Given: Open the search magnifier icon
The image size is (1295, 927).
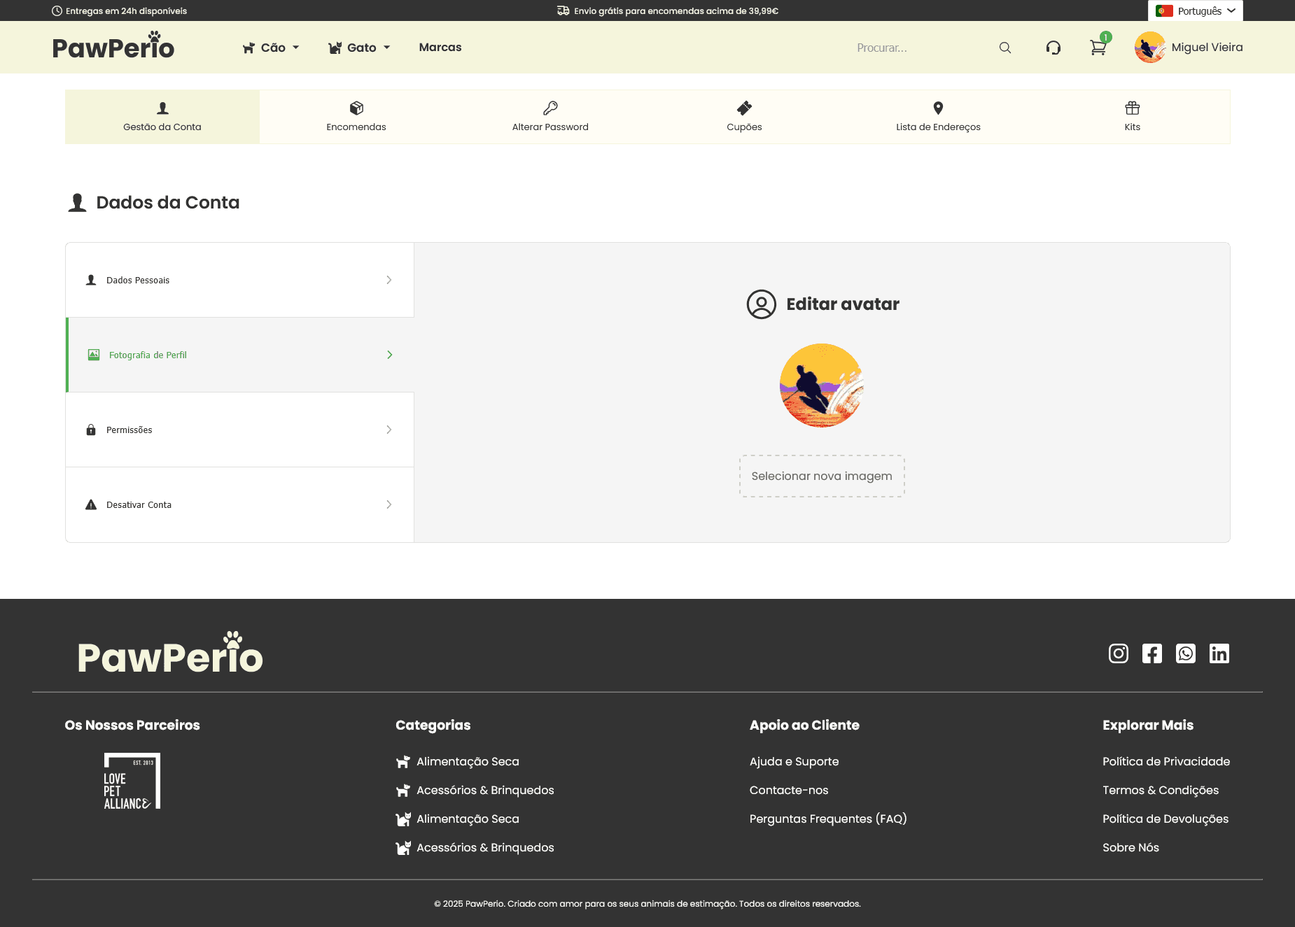Looking at the screenshot, I should pos(1004,47).
